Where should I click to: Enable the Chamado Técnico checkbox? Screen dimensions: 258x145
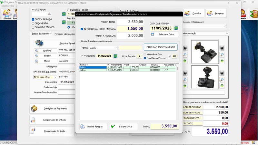click(x=33, y=27)
